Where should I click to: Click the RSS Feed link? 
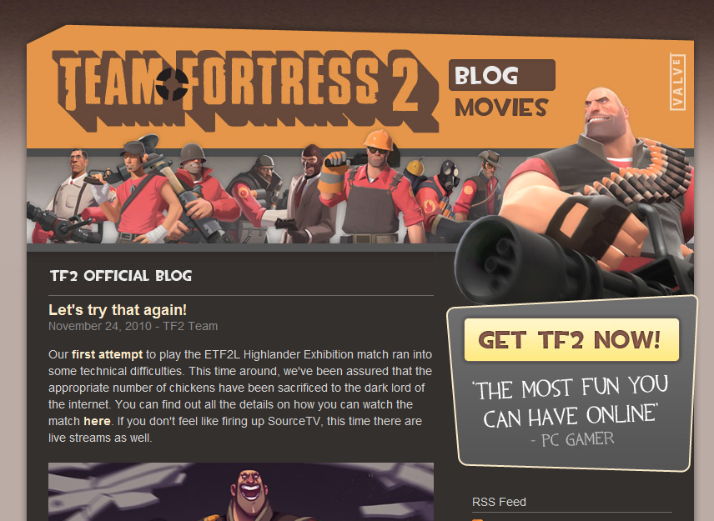pyautogui.click(x=499, y=502)
